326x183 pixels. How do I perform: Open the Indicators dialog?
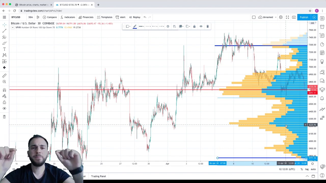coord(67,17)
